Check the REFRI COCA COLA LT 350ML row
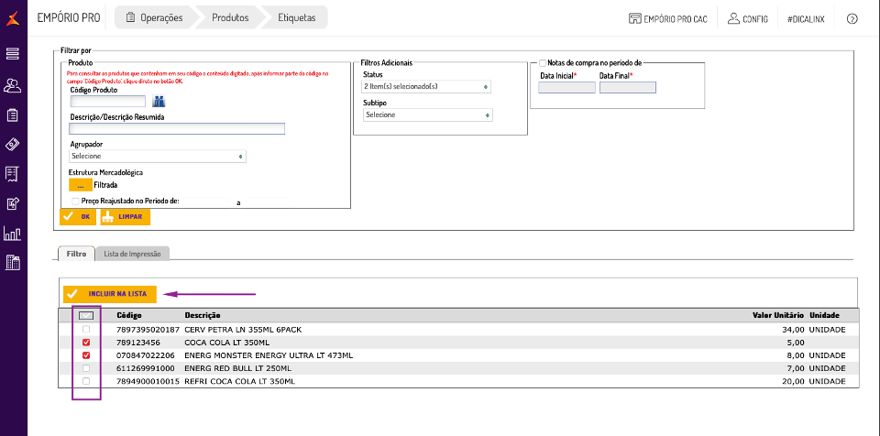The height and width of the screenshot is (436, 880). [86, 381]
